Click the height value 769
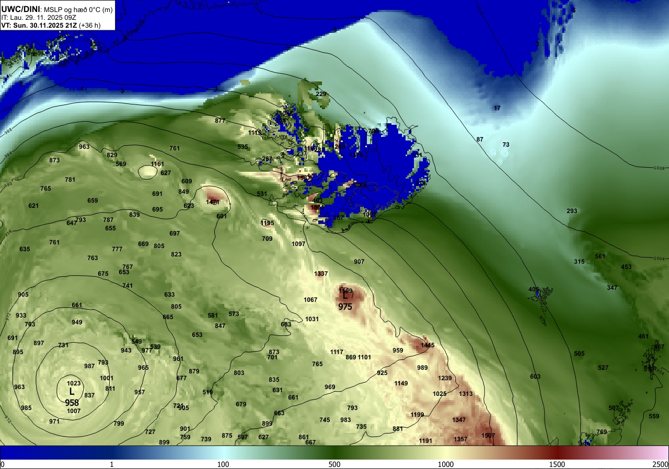Screen dimensions: 669x469 coord(602,432)
